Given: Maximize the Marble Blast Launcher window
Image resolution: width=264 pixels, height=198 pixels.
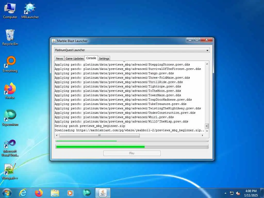Looking at the screenshot, I should coord(197,40).
